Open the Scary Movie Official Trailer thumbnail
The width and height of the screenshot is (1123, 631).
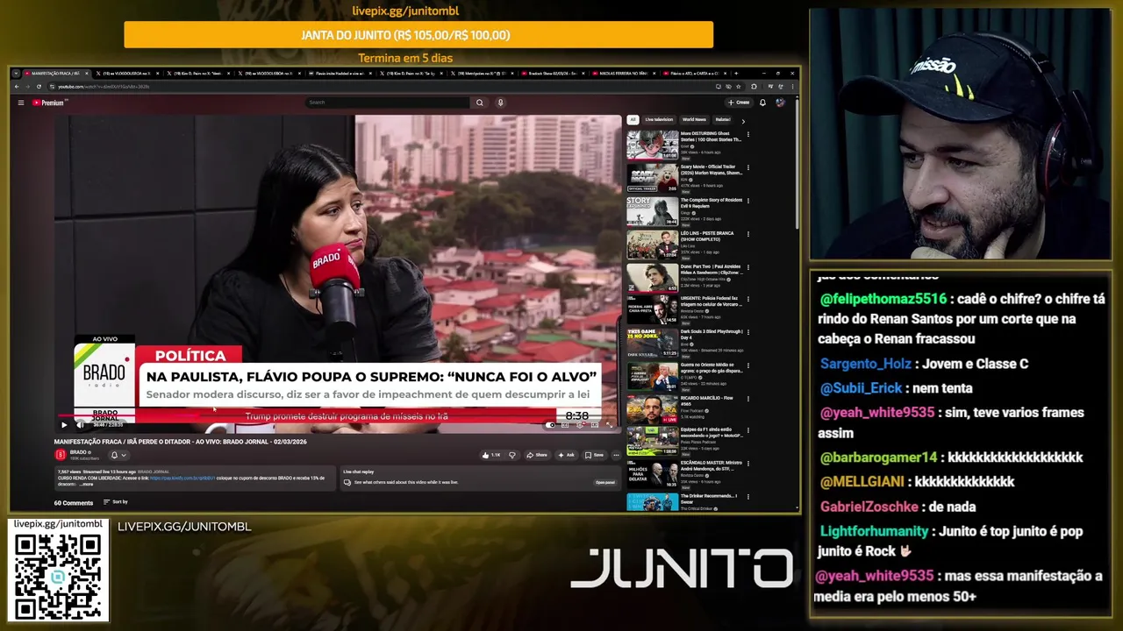click(x=652, y=178)
